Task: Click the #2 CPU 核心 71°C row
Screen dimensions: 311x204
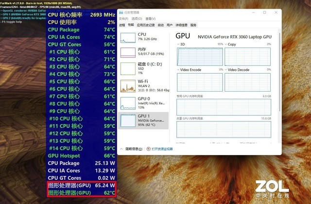Action: coord(81,60)
